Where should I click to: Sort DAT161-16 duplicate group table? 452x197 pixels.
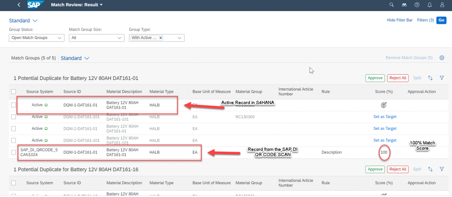pos(430,169)
